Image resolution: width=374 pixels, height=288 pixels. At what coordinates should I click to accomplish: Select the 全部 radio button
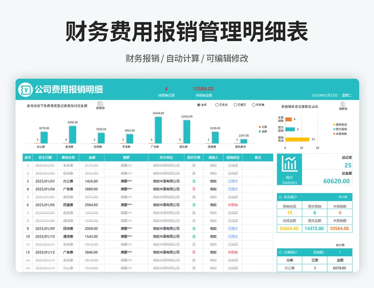coord(198,105)
